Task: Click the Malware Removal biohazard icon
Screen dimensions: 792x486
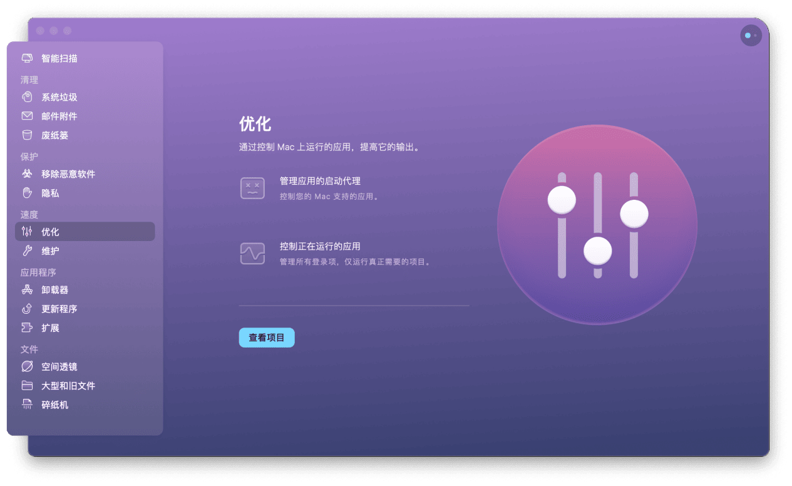Action: pyautogui.click(x=27, y=174)
